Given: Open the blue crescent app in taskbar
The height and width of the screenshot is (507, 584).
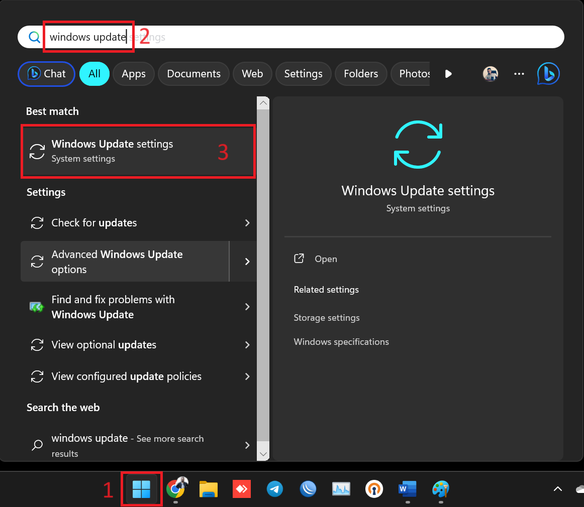Looking at the screenshot, I should pyautogui.click(x=308, y=489).
